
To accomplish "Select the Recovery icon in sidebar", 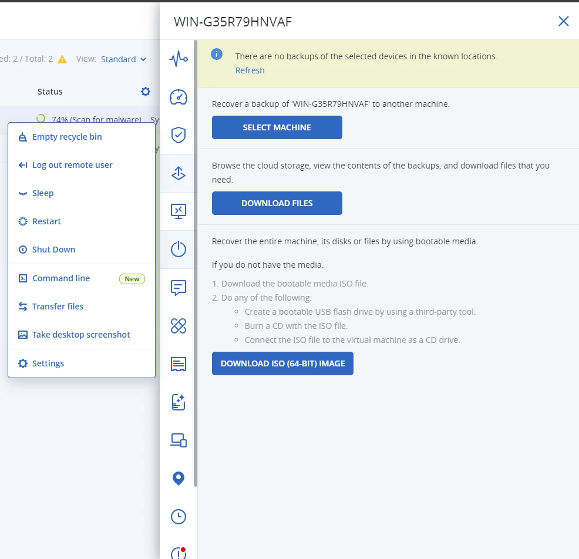I will [x=179, y=173].
